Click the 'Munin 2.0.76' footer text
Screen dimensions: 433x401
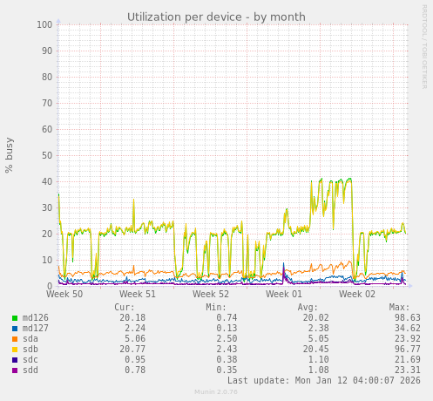[x=216, y=392]
